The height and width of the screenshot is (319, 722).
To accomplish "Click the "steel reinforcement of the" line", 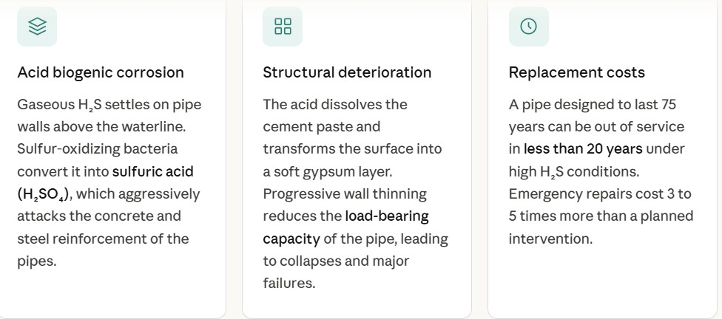I will pos(103,239).
